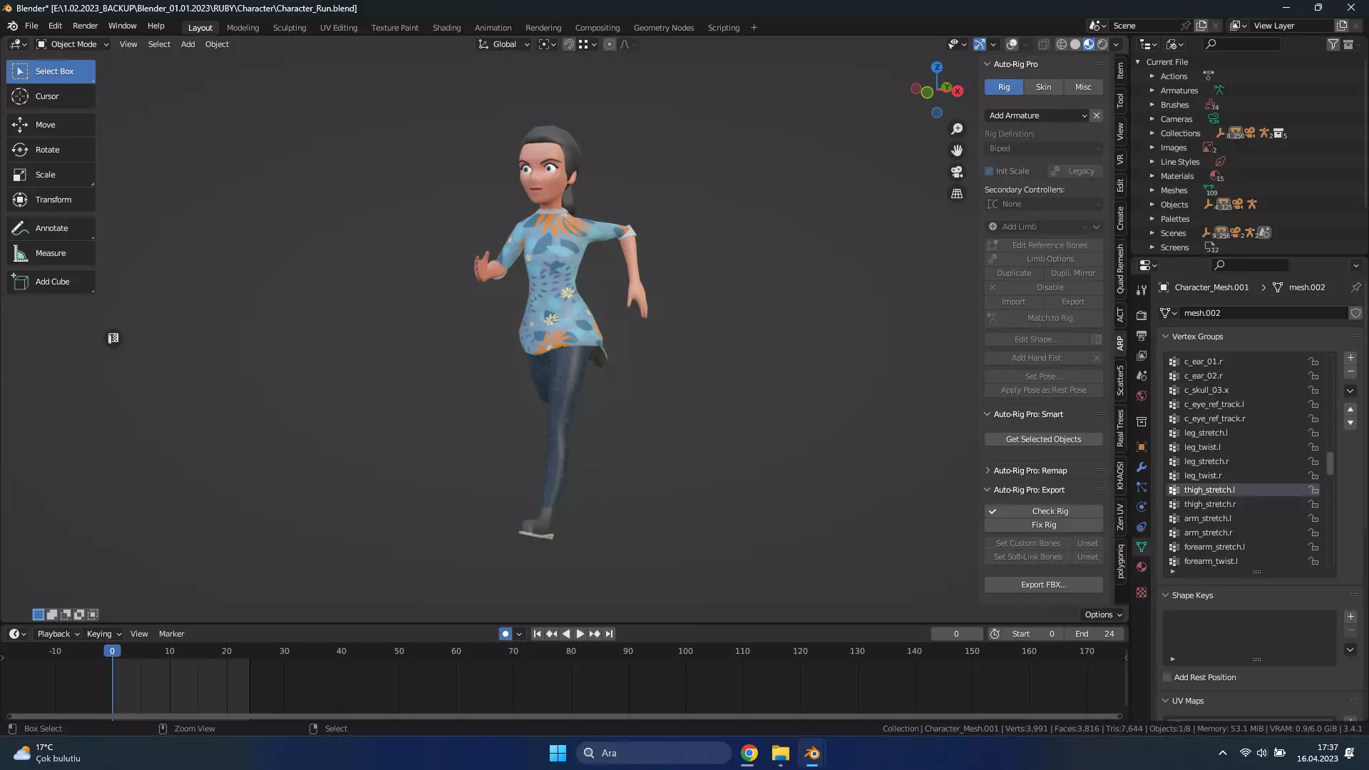The width and height of the screenshot is (1369, 770).
Task: Toggle camera view icon in viewport
Action: (957, 172)
